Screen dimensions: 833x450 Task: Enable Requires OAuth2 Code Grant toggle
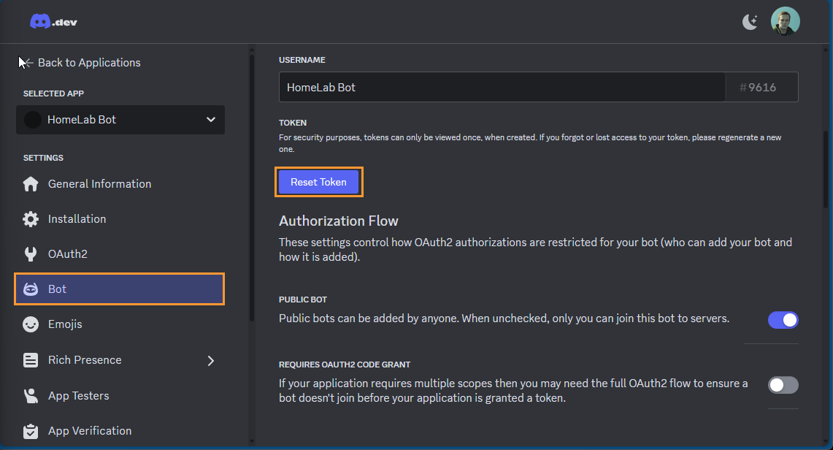tap(783, 385)
